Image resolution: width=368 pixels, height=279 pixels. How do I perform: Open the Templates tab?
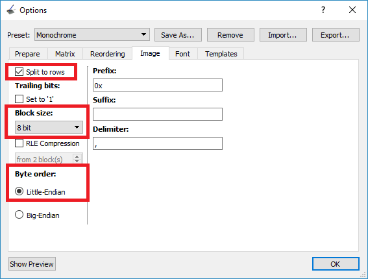pyautogui.click(x=221, y=54)
